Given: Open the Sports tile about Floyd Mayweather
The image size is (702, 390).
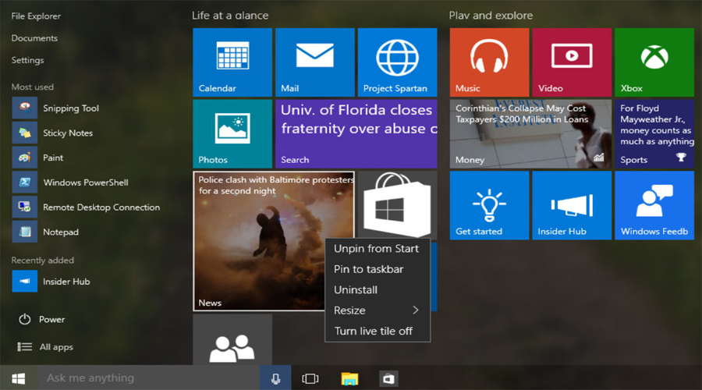Looking at the screenshot, I should point(654,134).
